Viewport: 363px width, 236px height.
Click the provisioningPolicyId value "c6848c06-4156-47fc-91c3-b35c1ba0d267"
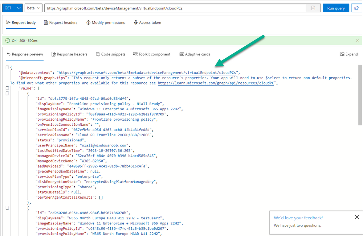pos(126,228)
